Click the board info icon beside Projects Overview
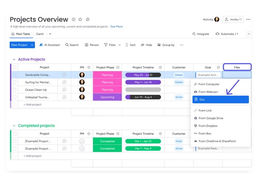 (x=74, y=20)
